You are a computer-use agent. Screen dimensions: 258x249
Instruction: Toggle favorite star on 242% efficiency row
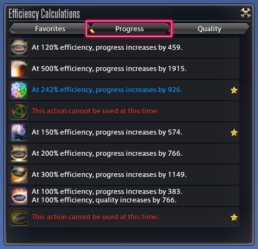[234, 90]
